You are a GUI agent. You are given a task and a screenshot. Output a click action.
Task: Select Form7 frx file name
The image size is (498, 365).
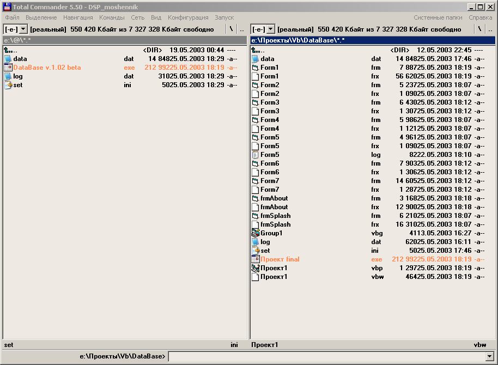[270, 190]
